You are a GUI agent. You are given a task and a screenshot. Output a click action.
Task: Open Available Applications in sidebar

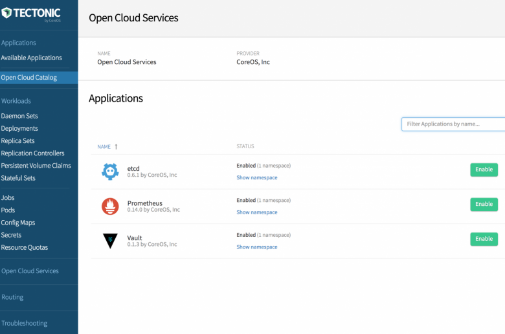coord(31,58)
